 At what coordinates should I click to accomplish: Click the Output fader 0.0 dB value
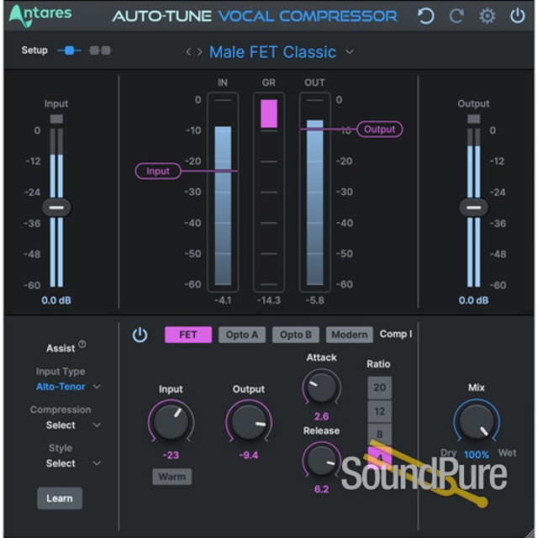click(473, 300)
